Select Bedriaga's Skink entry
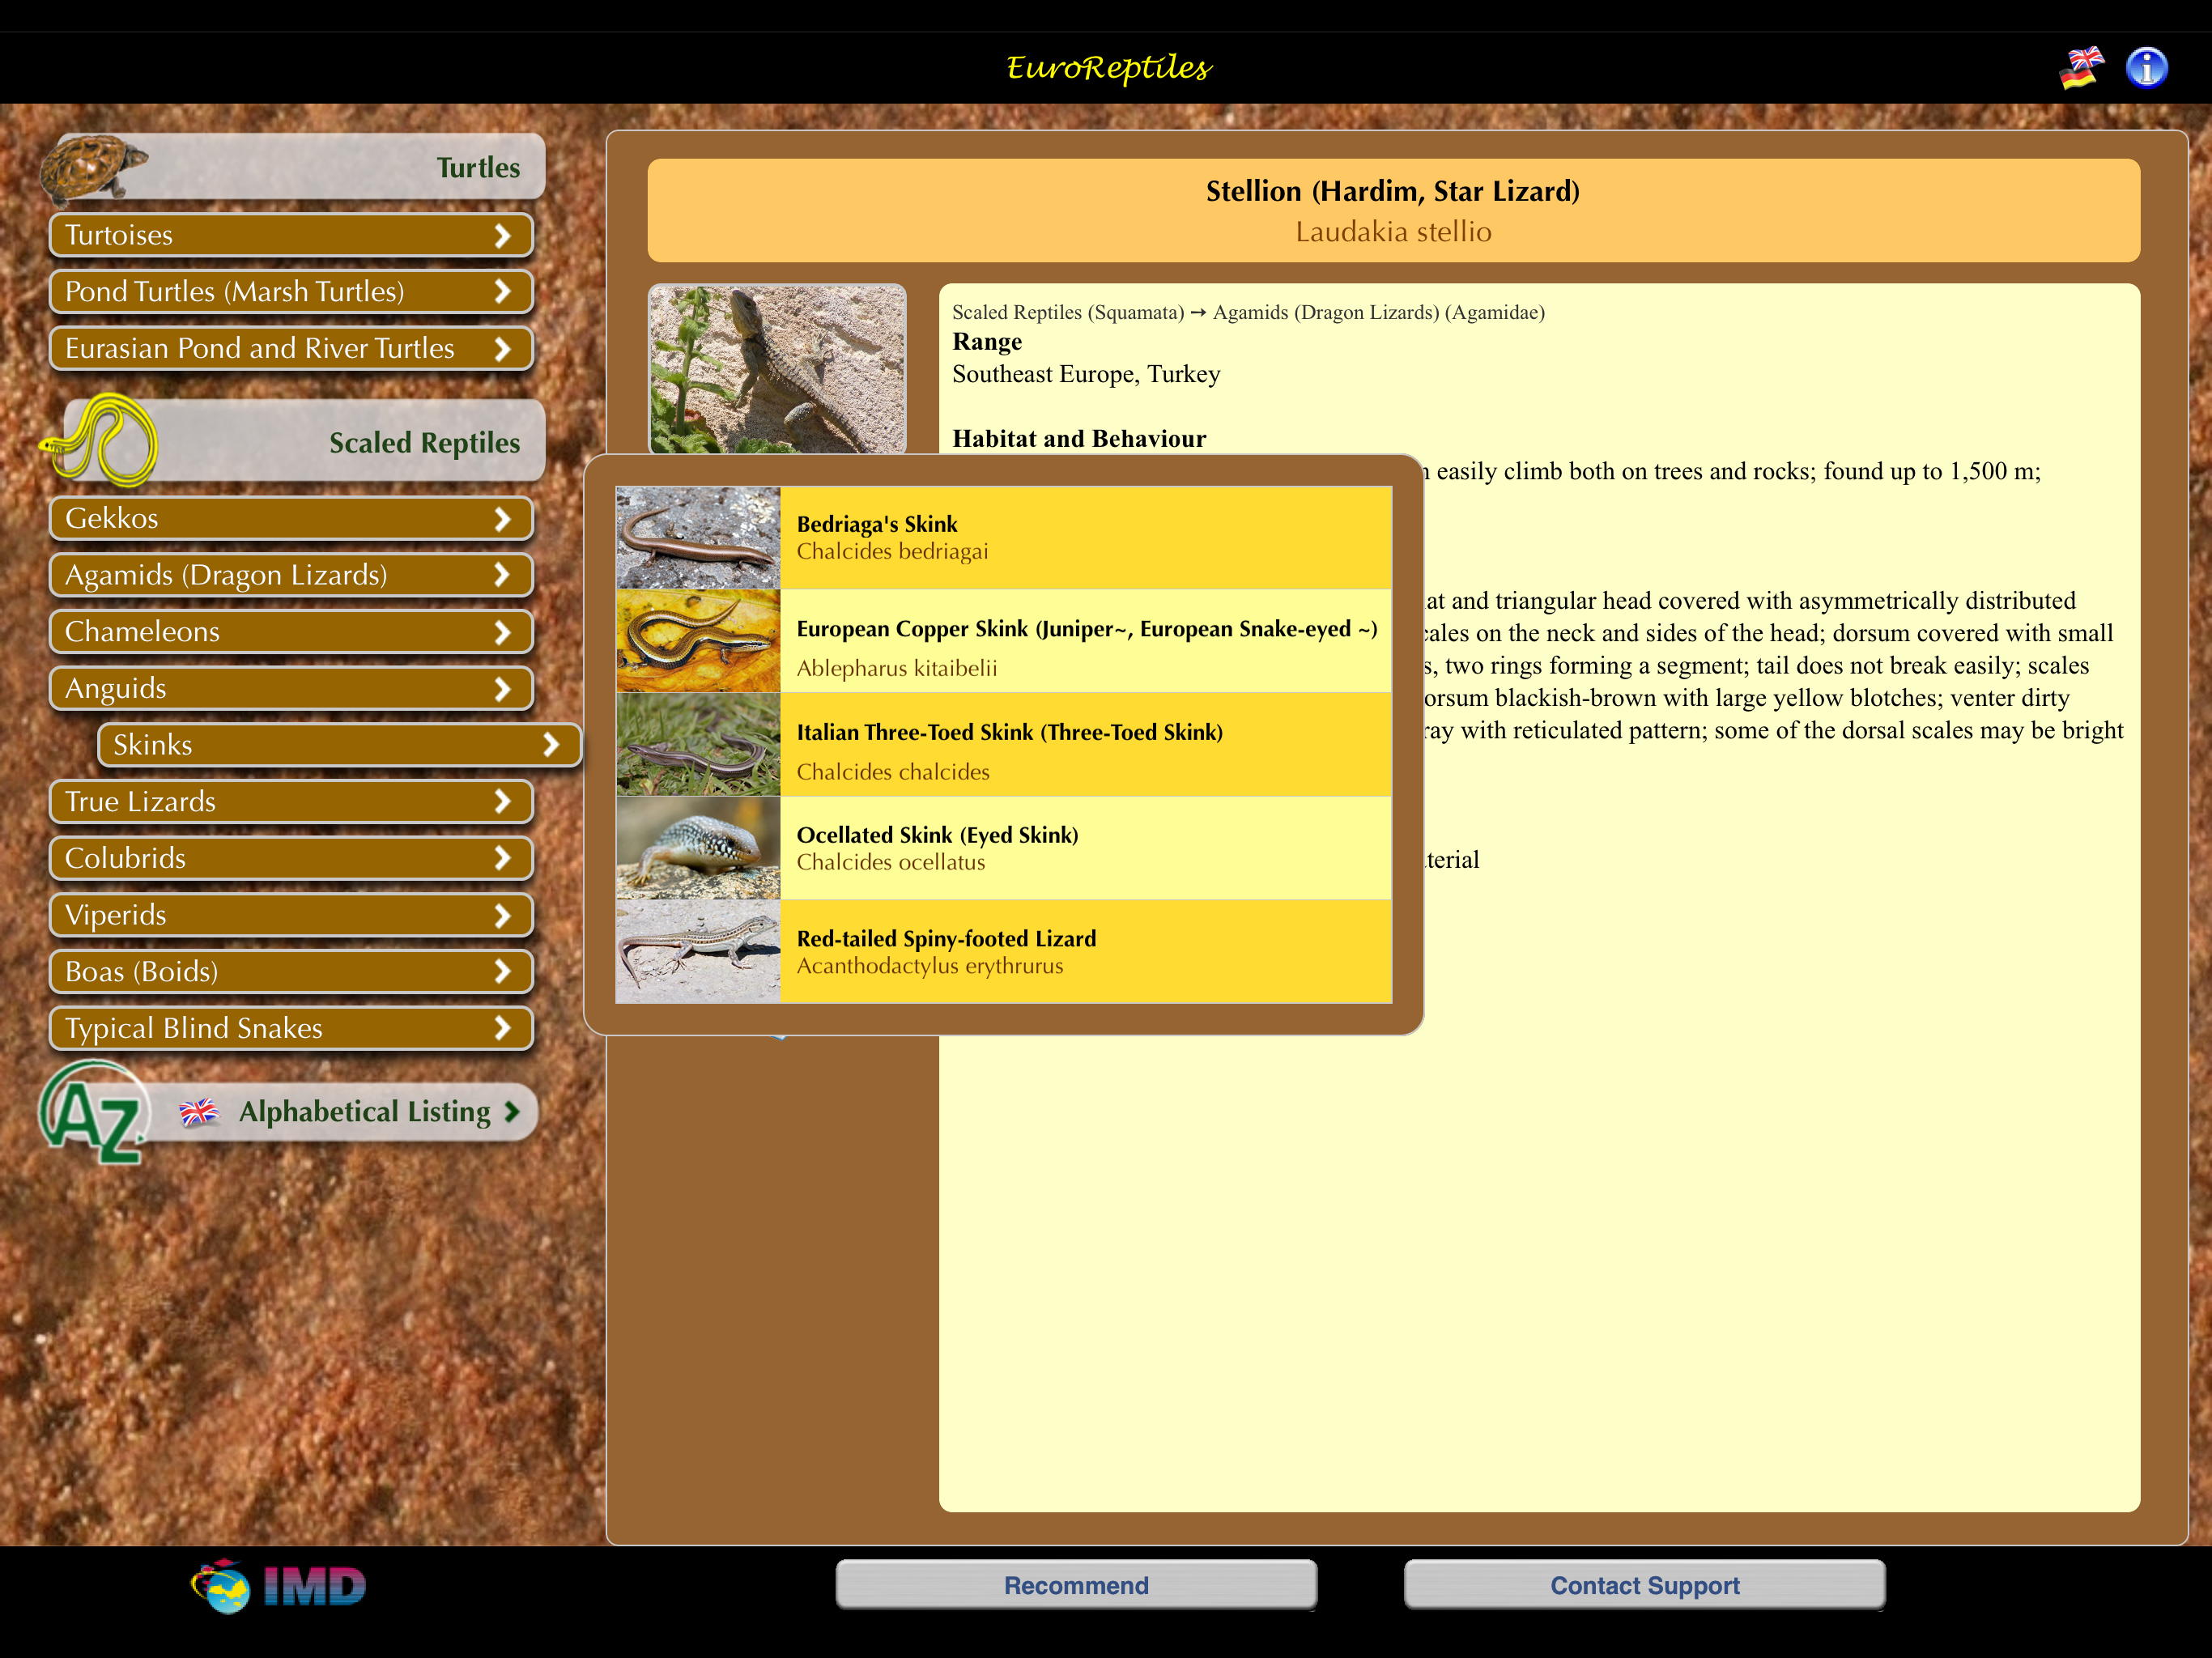The width and height of the screenshot is (2212, 1658). 1004,538
